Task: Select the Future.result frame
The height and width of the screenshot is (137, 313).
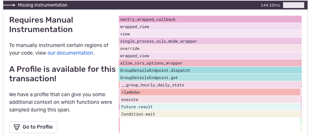Action: coord(210,107)
